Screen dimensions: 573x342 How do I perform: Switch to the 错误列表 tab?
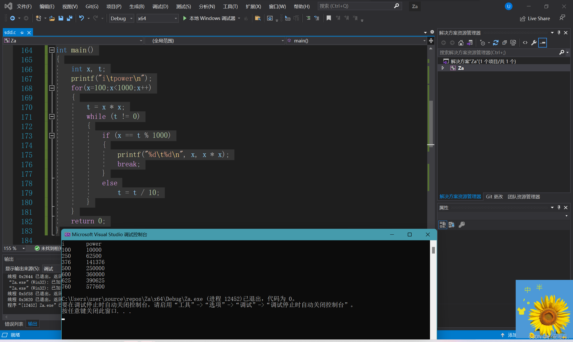[x=14, y=324]
